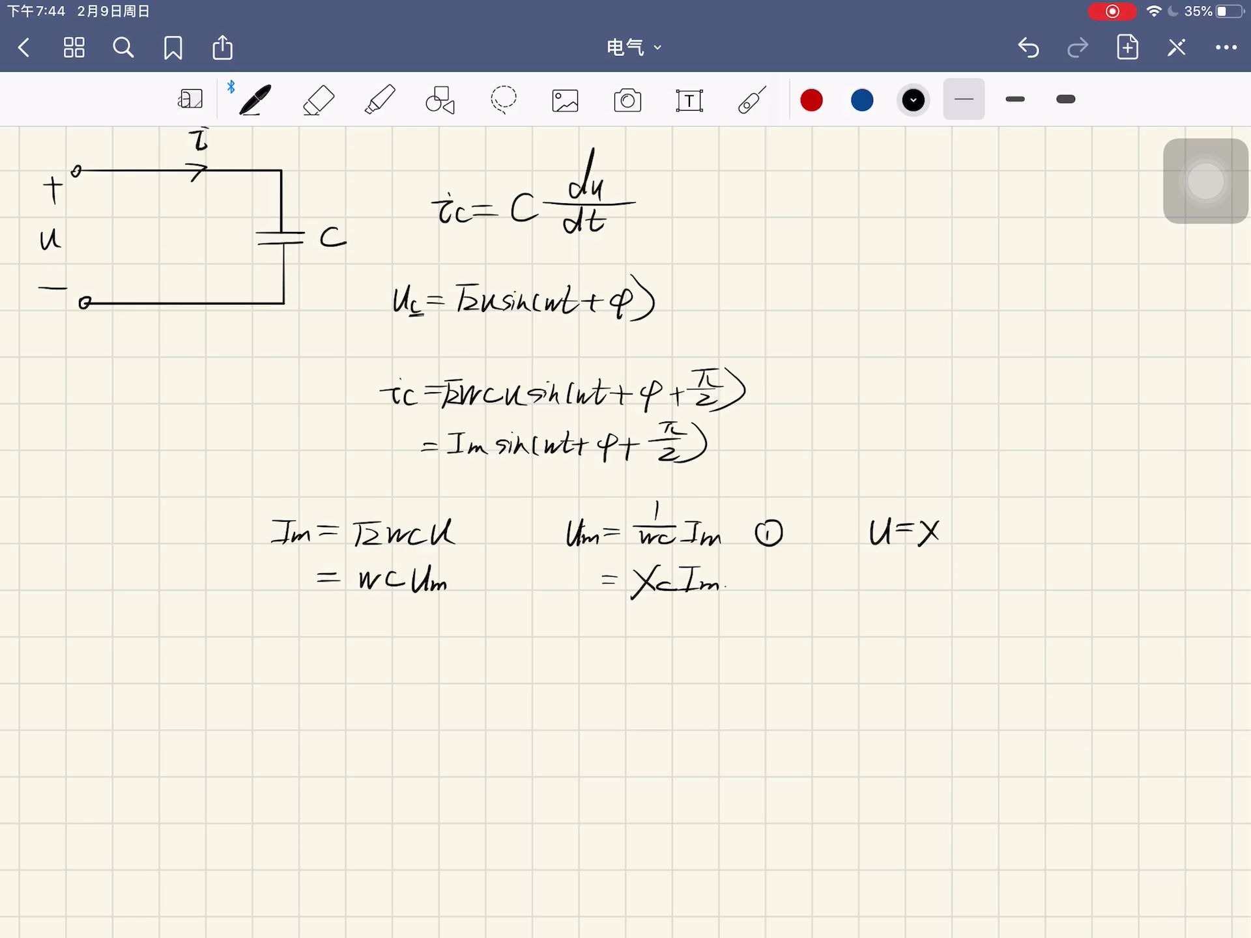The height and width of the screenshot is (938, 1251).
Task: Pick the blue pen color
Action: pos(862,100)
